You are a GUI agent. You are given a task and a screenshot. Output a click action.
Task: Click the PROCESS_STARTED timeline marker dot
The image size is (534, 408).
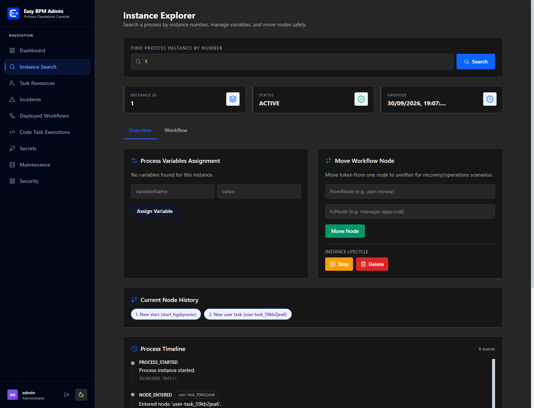coord(133,363)
